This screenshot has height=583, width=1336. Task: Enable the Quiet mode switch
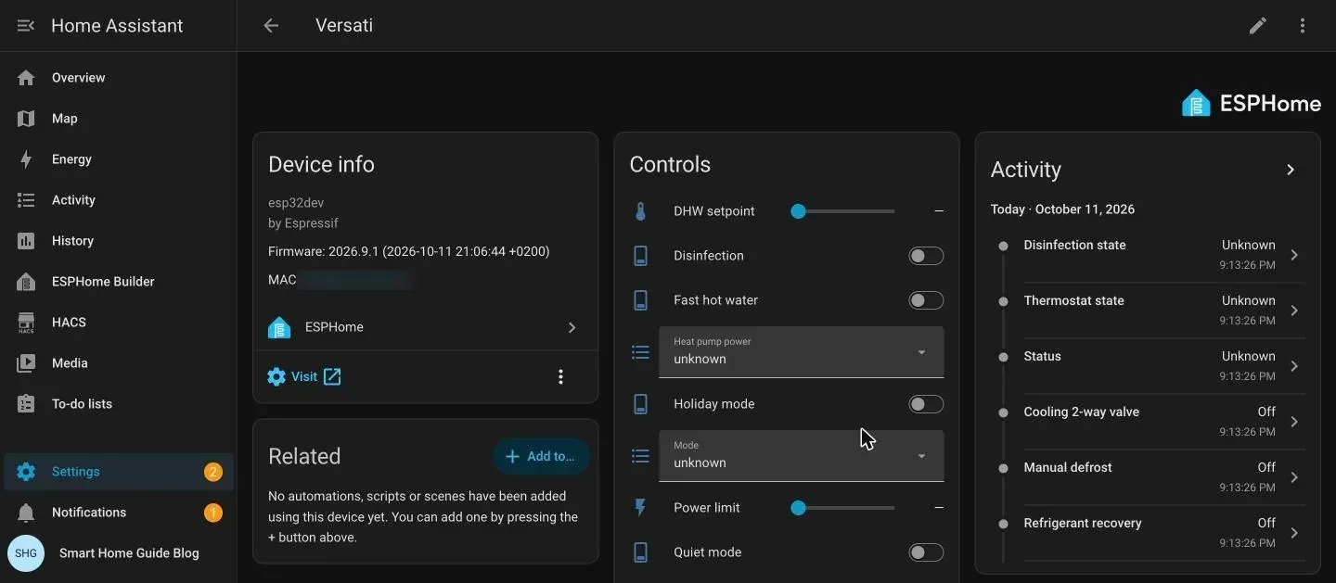(926, 552)
